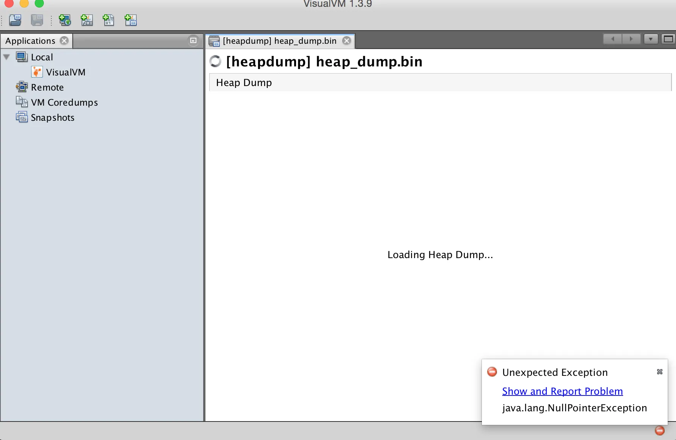Click the Loading Heap Dump... text
676x440 pixels.
pos(440,255)
